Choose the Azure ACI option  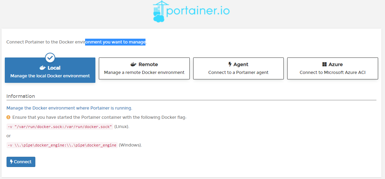(332, 68)
